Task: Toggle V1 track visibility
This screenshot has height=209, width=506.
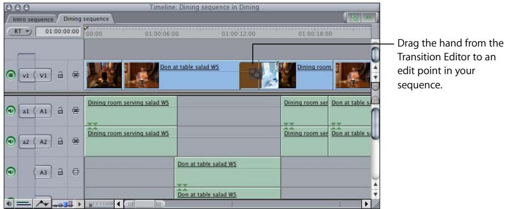Action: pos(11,75)
